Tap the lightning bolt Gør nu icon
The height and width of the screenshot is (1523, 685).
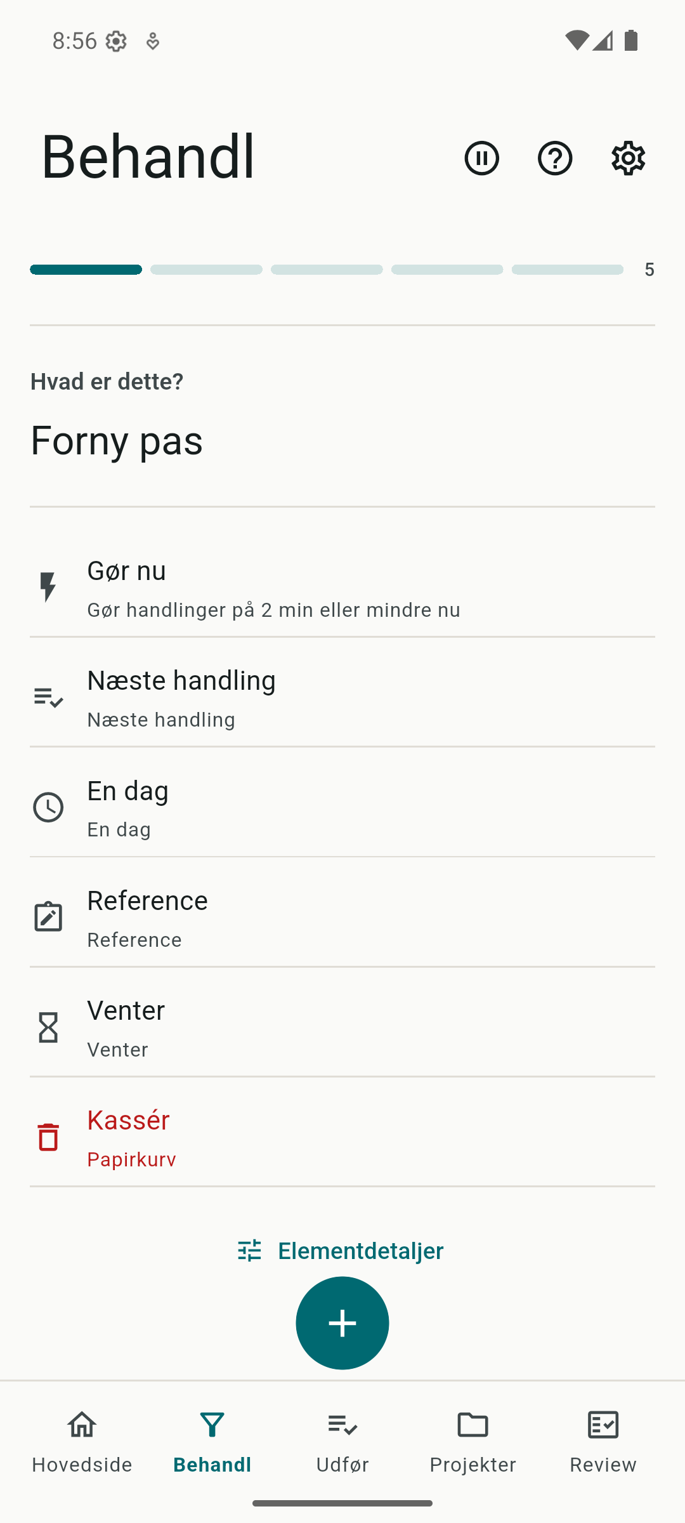(48, 587)
